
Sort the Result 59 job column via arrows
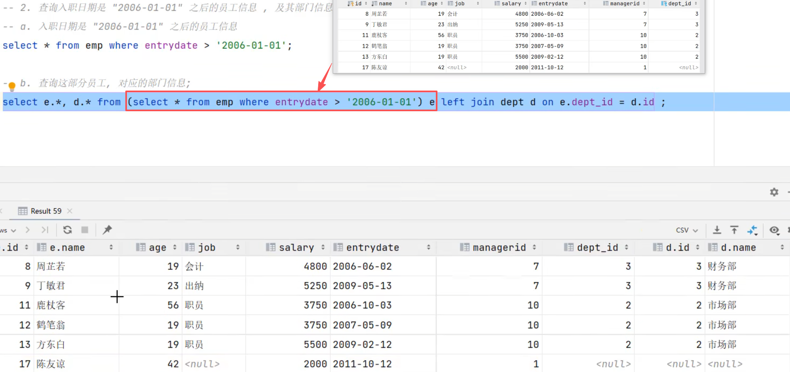pyautogui.click(x=238, y=247)
